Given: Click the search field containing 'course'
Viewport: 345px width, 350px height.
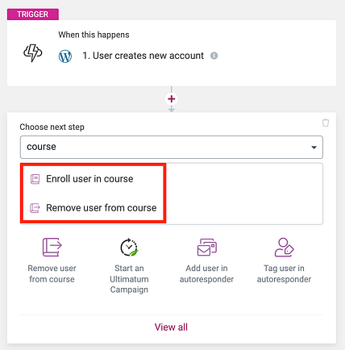Looking at the screenshot, I should click(172, 147).
